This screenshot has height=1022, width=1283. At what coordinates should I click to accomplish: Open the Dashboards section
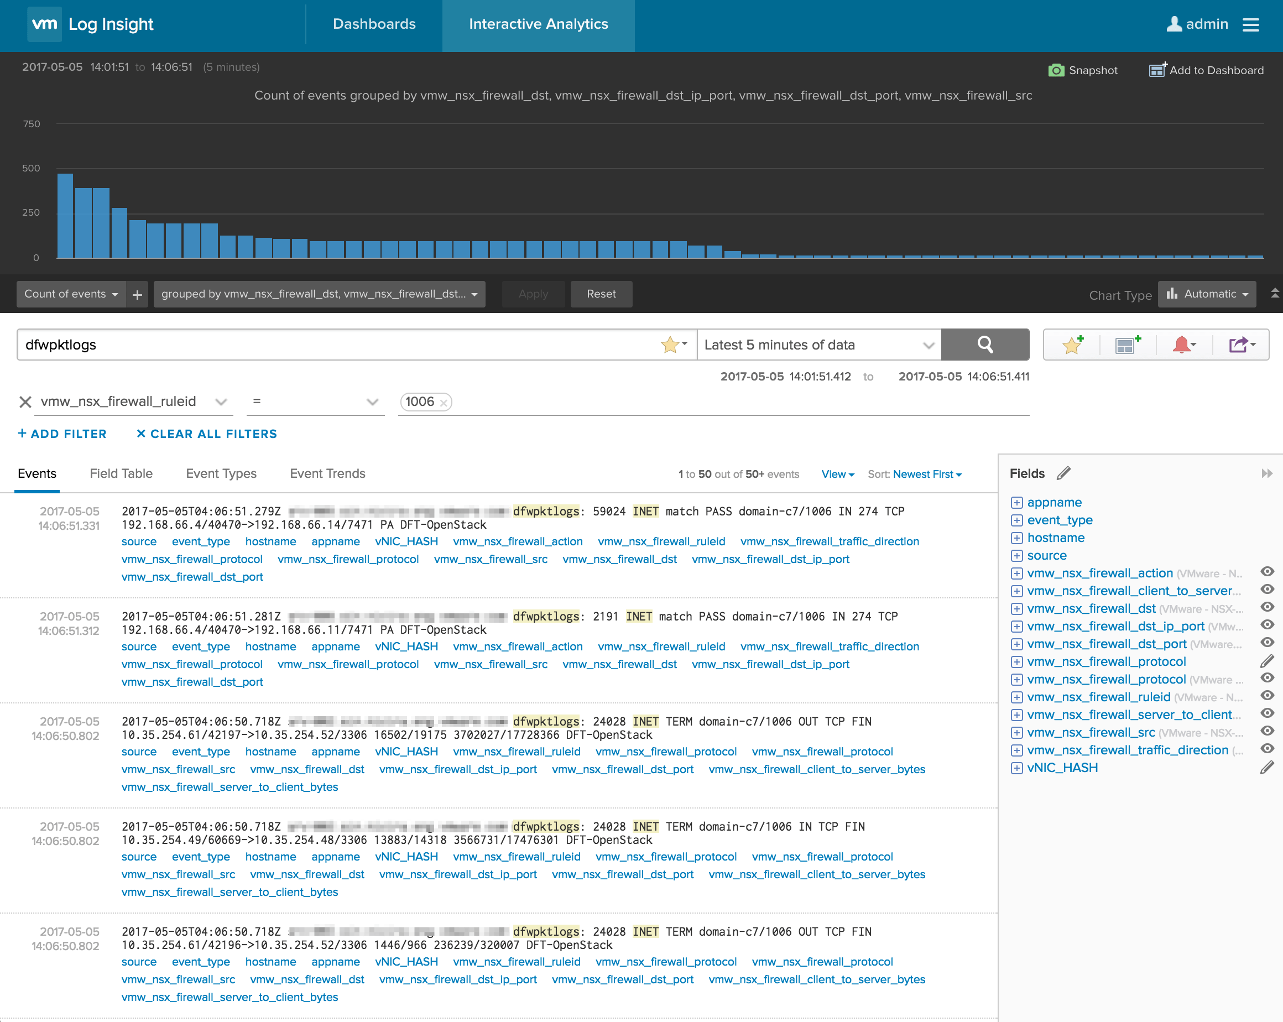pyautogui.click(x=374, y=24)
